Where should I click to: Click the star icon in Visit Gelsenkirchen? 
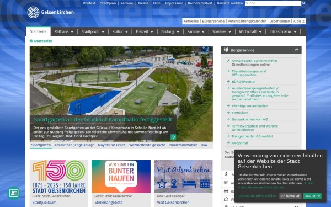(x=162, y=184)
